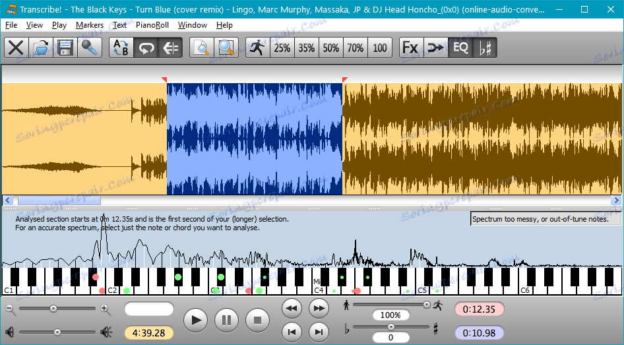
Task: Click the microphone record icon
Action: coord(89,47)
